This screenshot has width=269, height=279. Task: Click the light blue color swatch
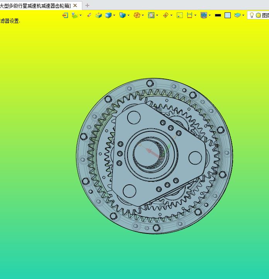(228, 15)
